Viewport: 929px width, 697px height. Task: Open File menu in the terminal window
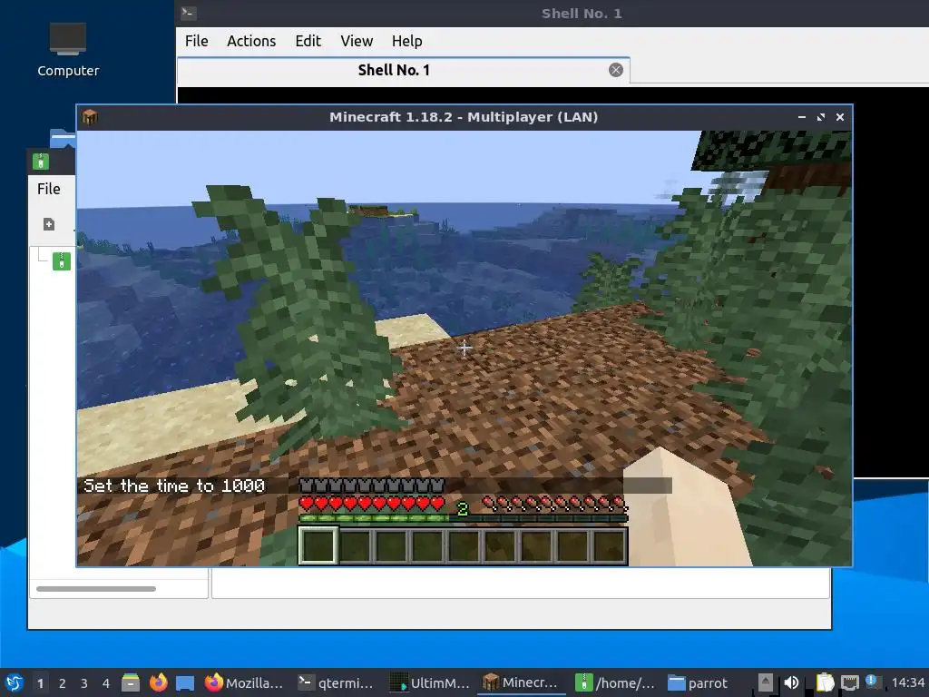[196, 41]
